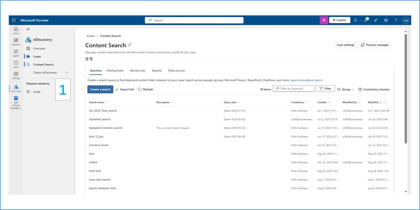The width and height of the screenshot is (420, 210).
Task: Select Content Search in nav
Action: (43, 64)
